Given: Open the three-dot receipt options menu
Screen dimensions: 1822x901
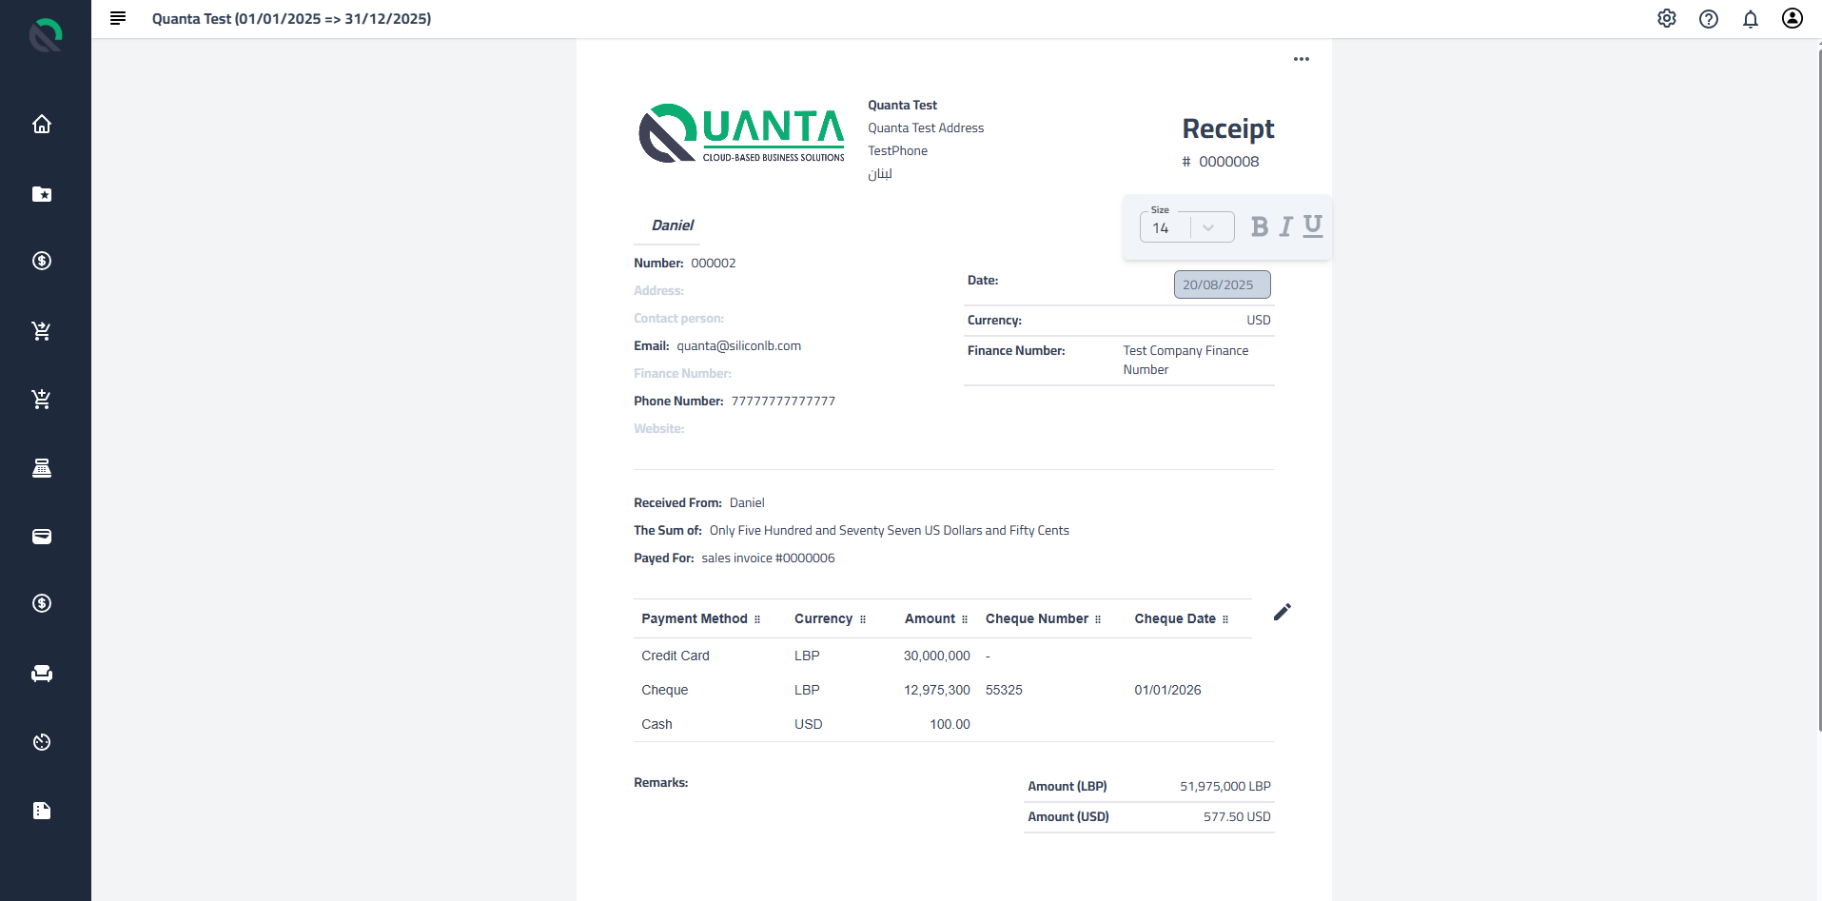Looking at the screenshot, I should (x=1302, y=58).
